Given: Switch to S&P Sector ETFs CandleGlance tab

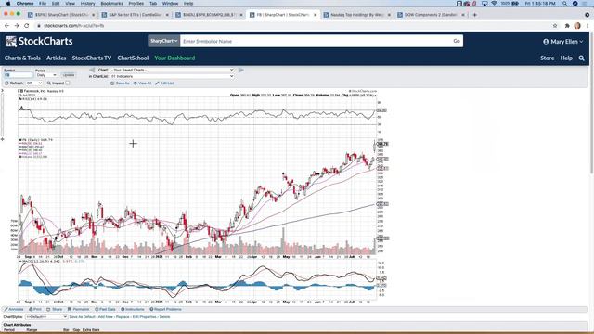Looking at the screenshot, I should 135,15.
